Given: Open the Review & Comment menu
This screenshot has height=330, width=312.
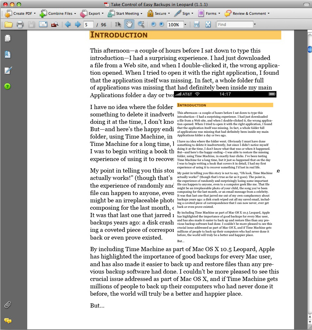Looking at the screenshot, I should [x=247, y=13].
